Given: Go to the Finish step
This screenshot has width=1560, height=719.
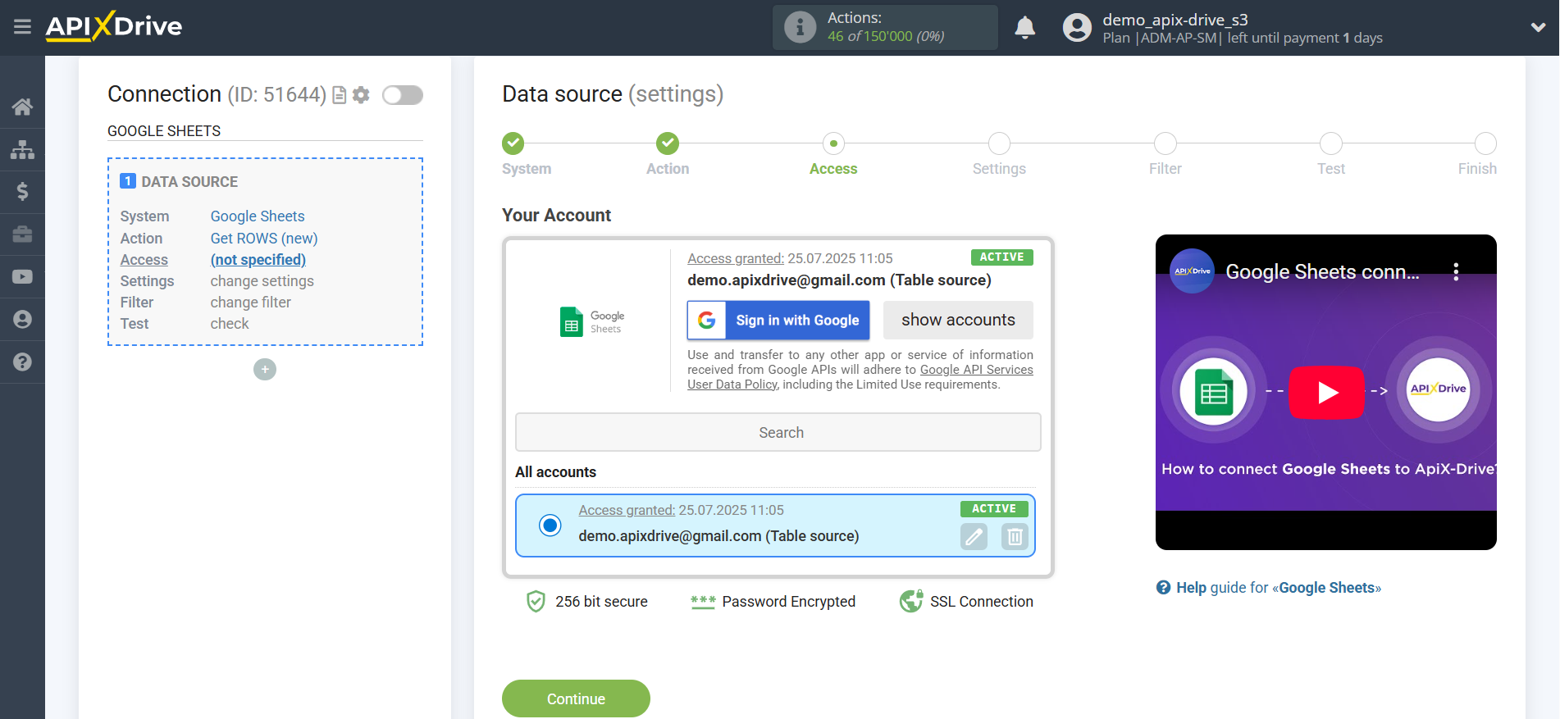Looking at the screenshot, I should click(1485, 143).
